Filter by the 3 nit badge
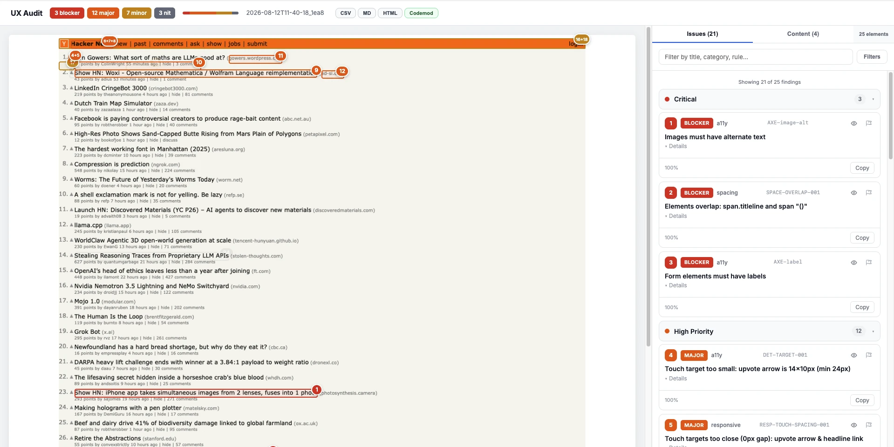 164,13
